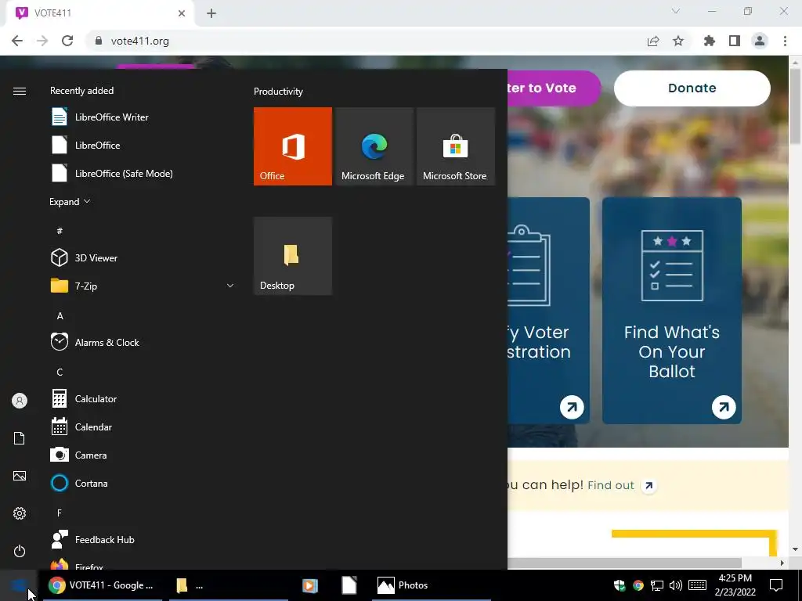Open the LibreOffice taskbar icon
The height and width of the screenshot is (601, 802).
[349, 585]
